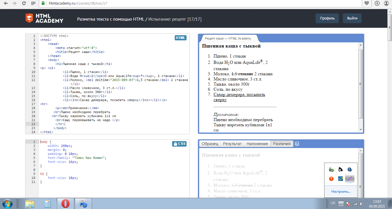Click the Пшенная каша с тыквой heading in preview
392x209 pixels.
(x=231, y=46)
